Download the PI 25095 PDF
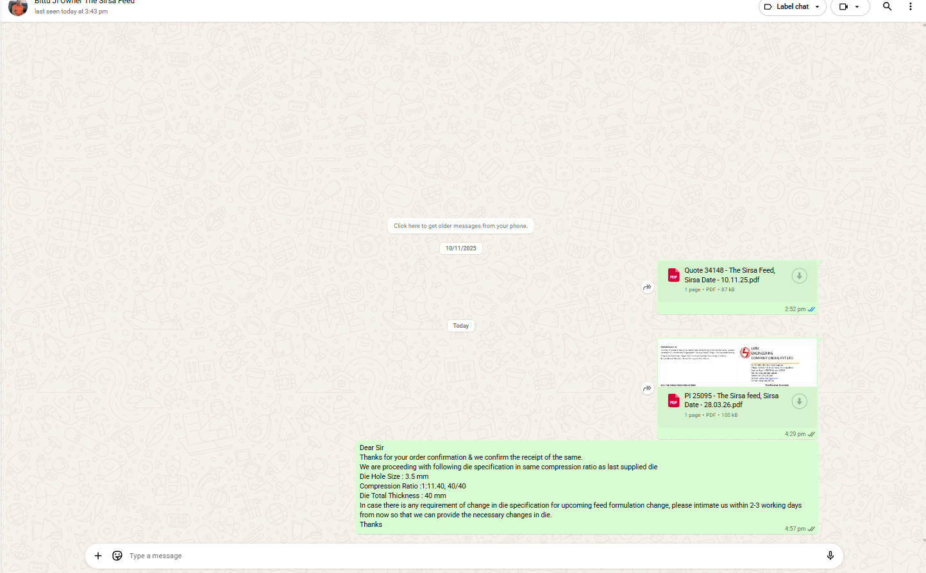The width and height of the screenshot is (926, 573). pyautogui.click(x=799, y=401)
